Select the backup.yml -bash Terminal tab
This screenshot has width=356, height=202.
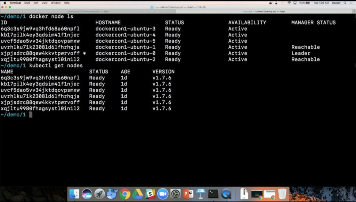point(264,11)
